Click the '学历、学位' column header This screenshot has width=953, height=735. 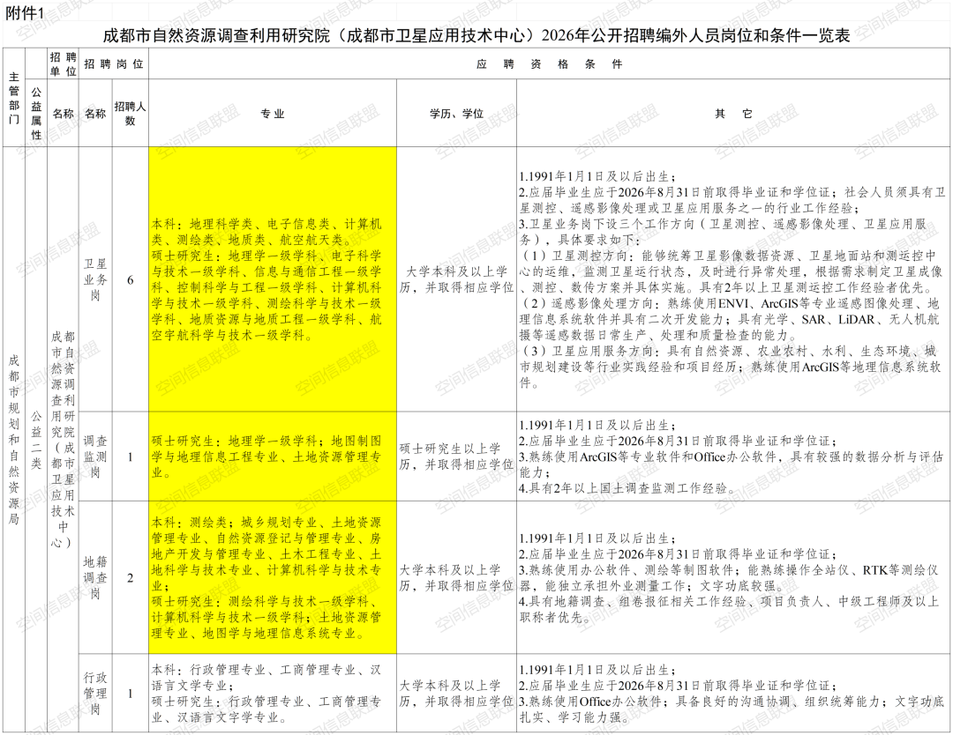(x=456, y=113)
